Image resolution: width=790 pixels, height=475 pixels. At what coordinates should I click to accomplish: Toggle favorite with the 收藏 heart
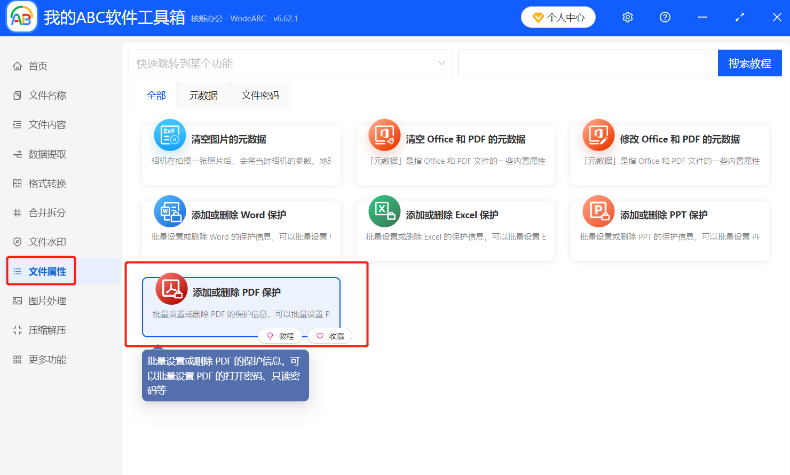329,336
